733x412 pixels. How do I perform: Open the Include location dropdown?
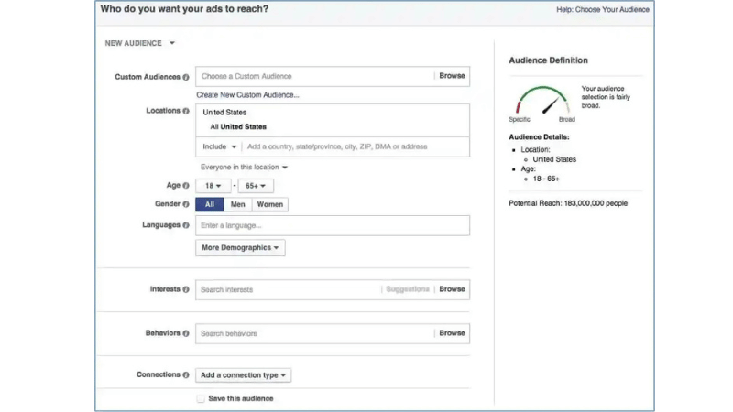pyautogui.click(x=219, y=146)
